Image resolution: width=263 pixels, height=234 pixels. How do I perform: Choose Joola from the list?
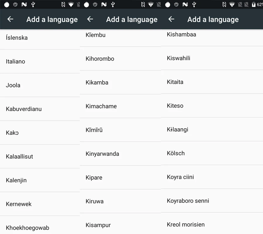pyautogui.click(x=40, y=85)
